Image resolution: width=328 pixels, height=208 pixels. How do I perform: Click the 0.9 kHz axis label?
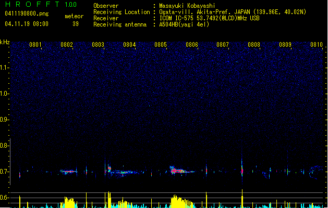4,120
